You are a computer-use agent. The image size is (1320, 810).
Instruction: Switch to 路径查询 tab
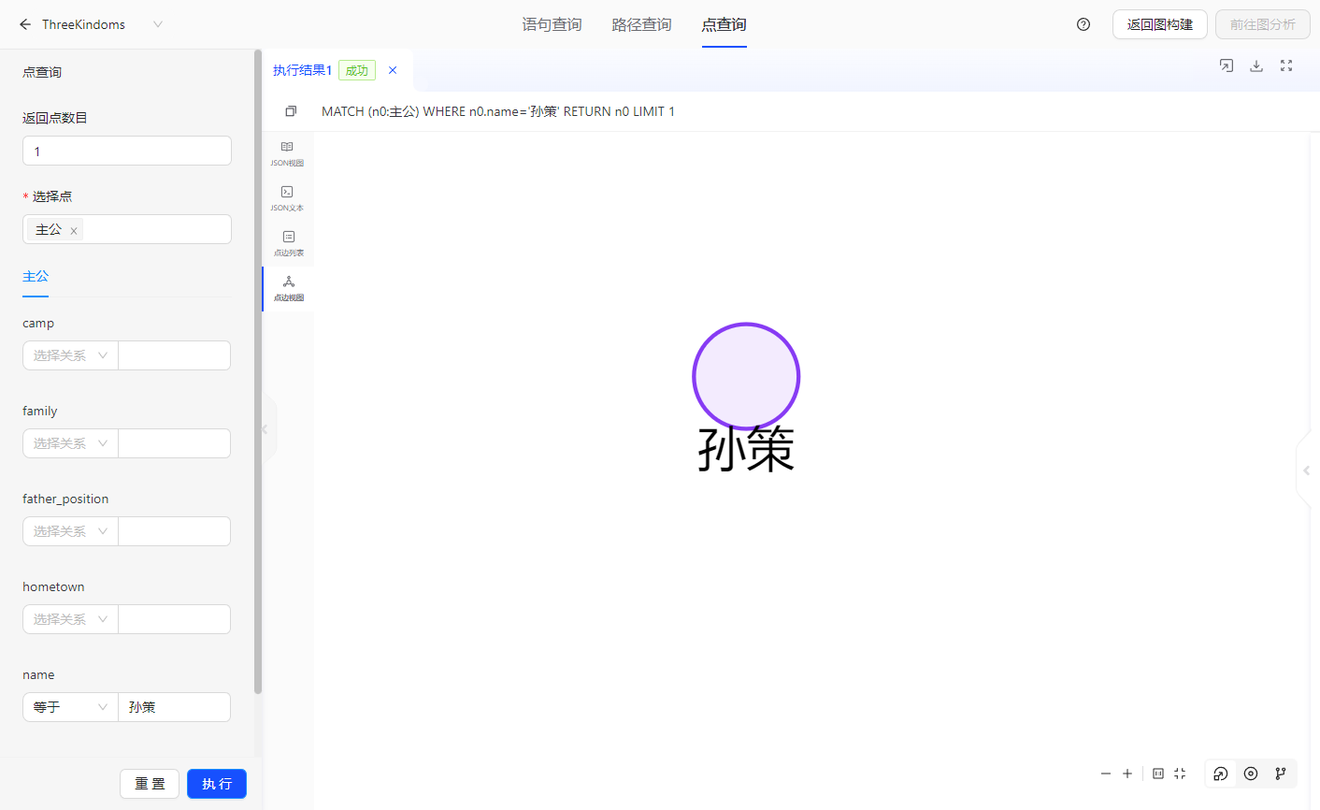(641, 24)
